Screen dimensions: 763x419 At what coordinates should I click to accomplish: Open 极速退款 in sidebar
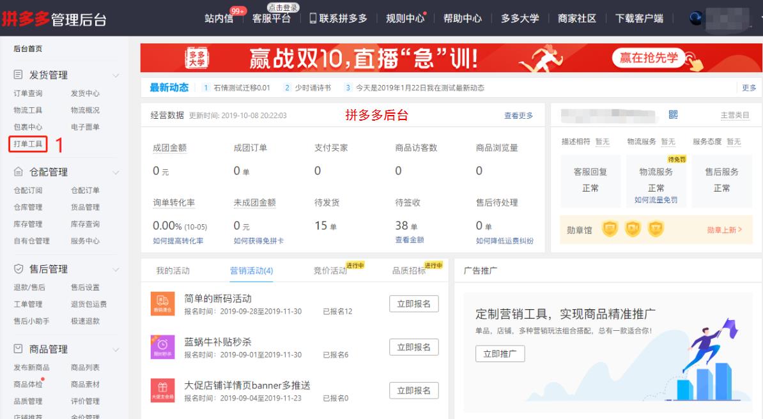(x=85, y=321)
